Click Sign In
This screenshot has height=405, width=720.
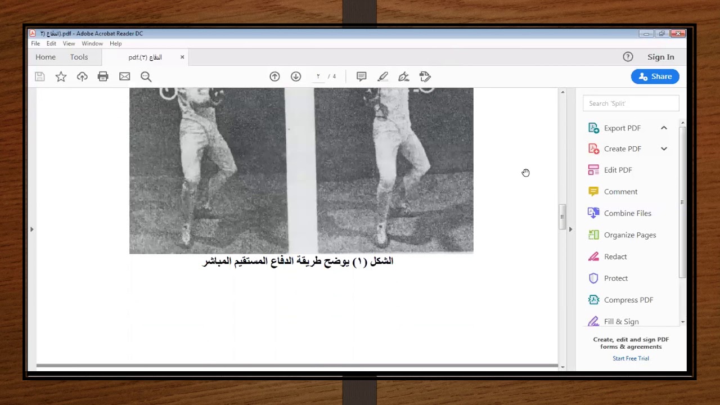[x=660, y=57]
